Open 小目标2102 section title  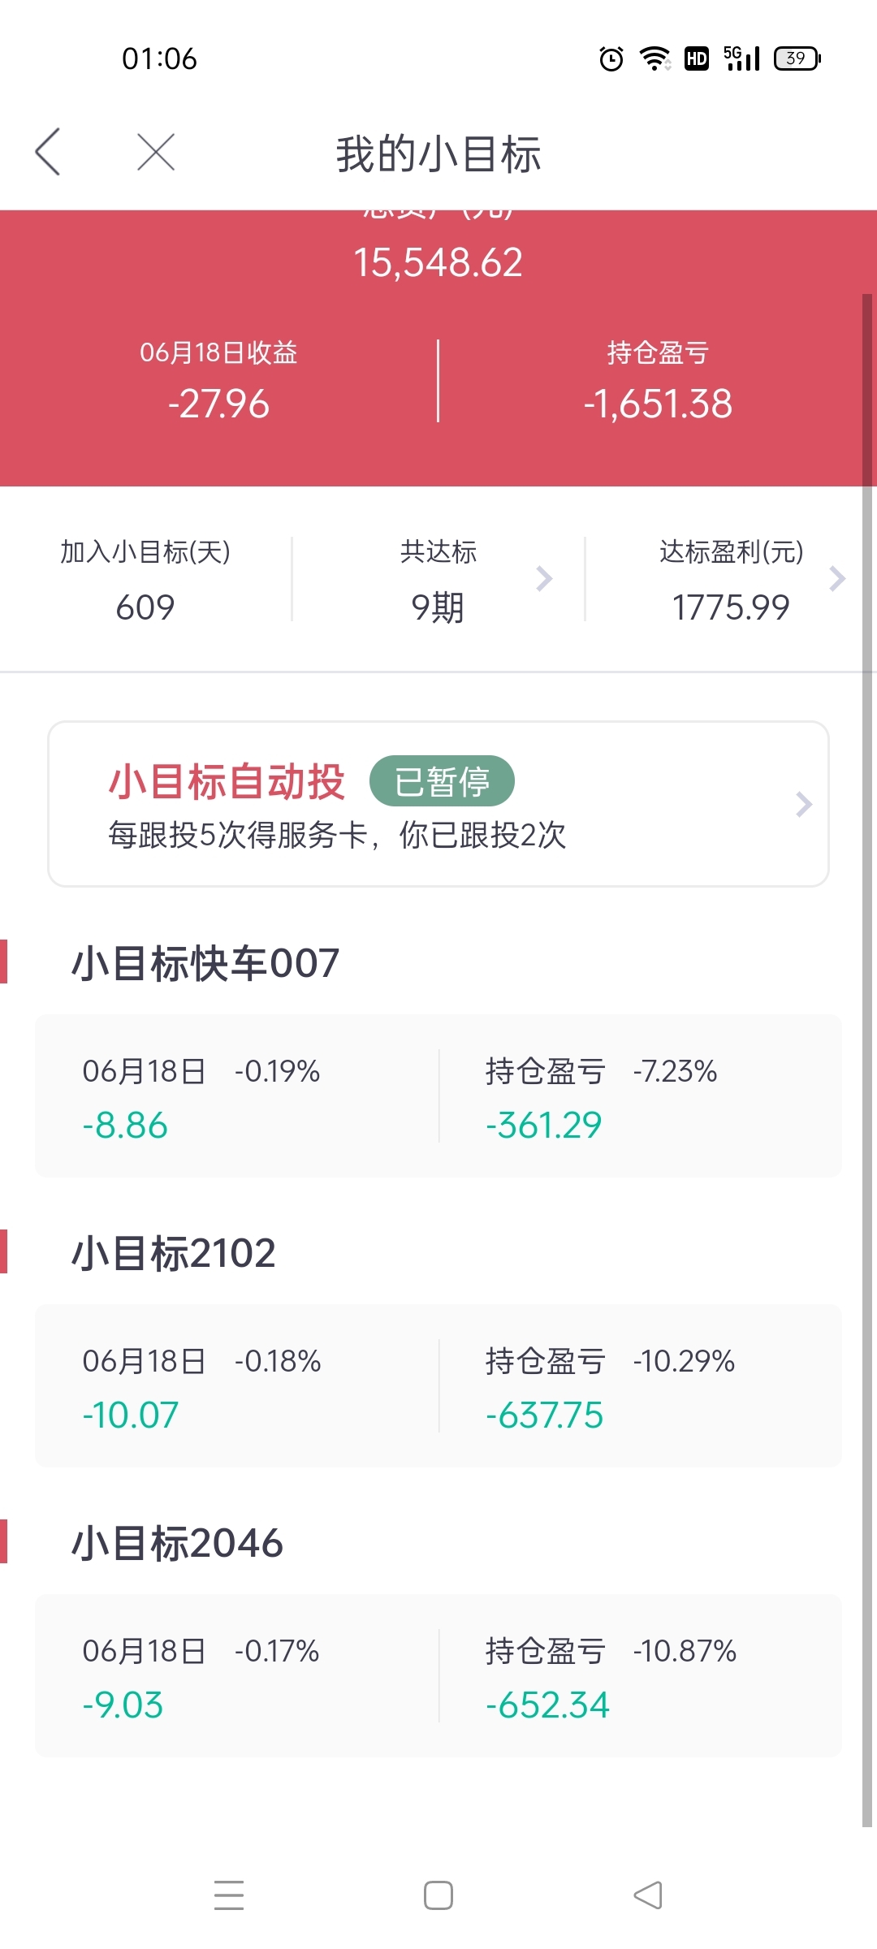(174, 1253)
